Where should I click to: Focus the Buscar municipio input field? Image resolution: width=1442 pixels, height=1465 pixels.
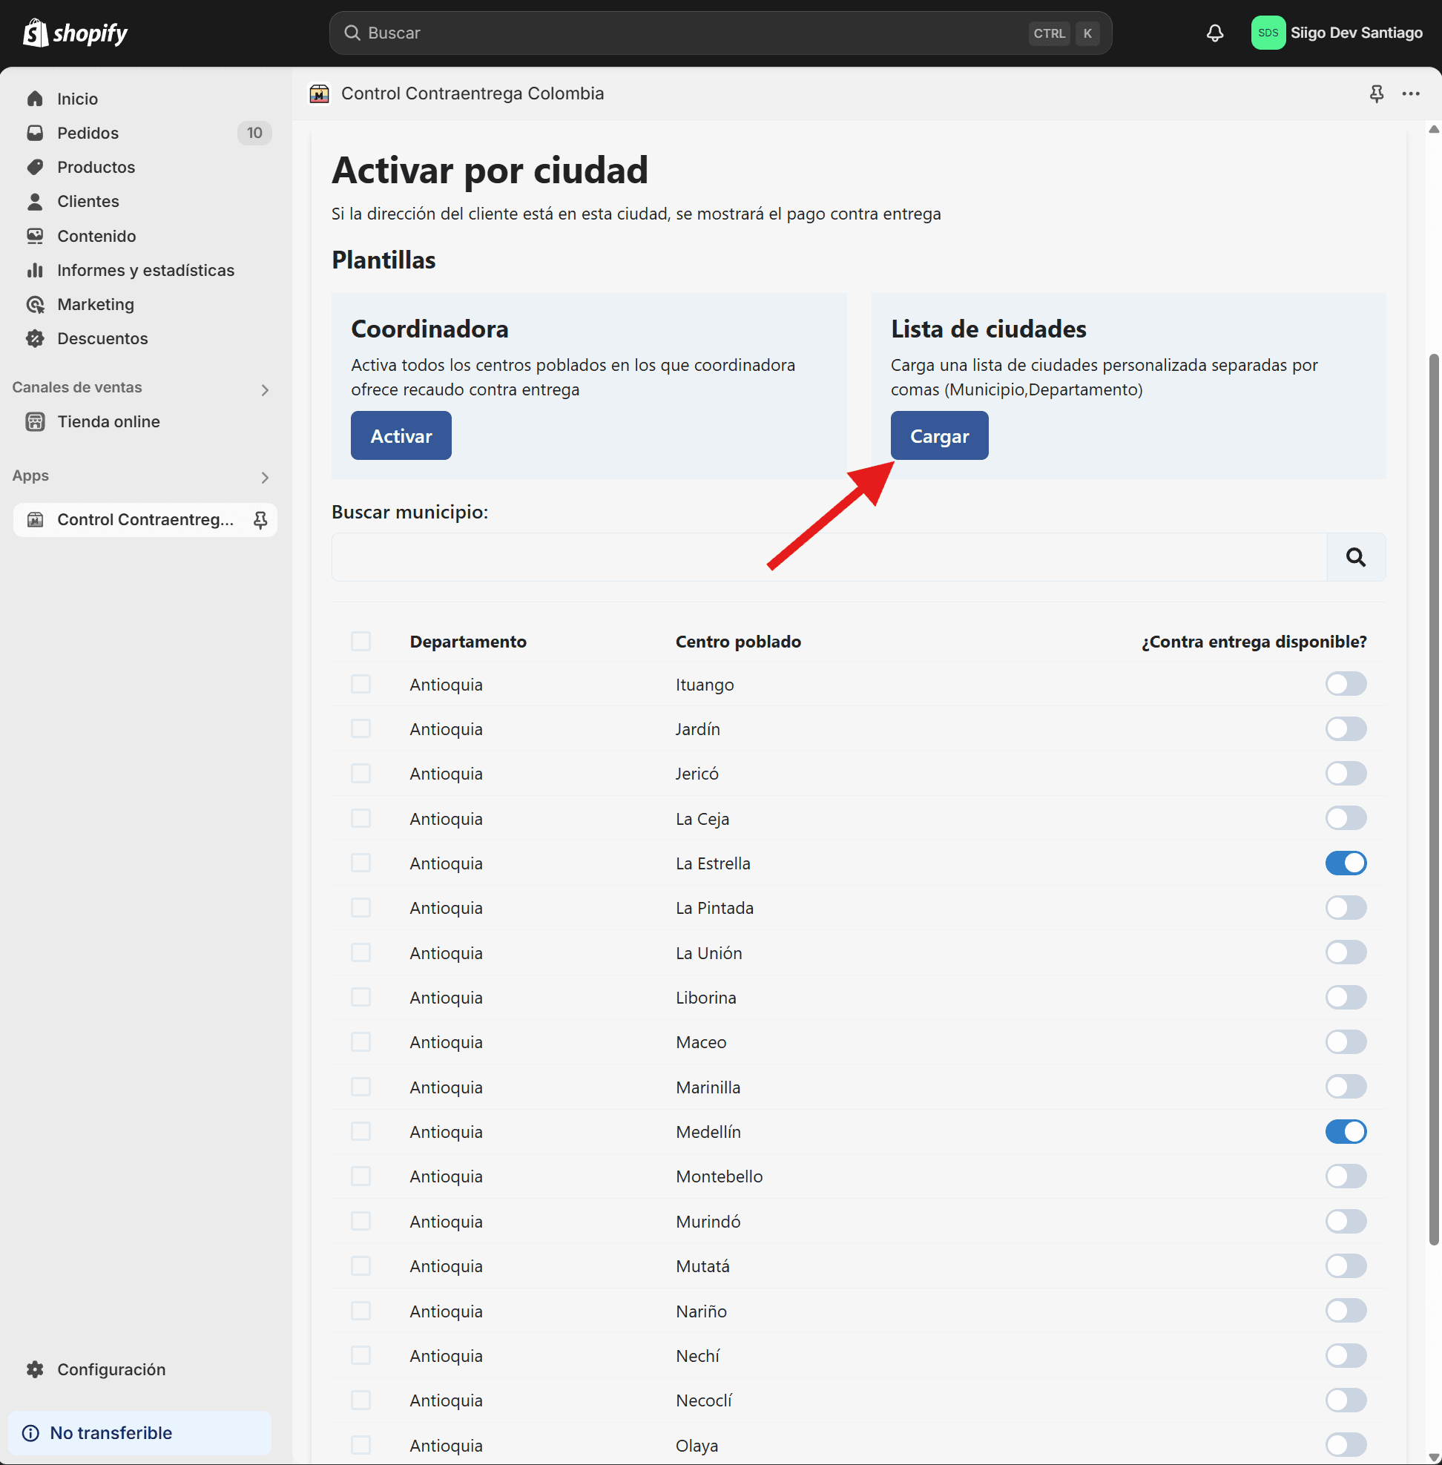click(829, 557)
